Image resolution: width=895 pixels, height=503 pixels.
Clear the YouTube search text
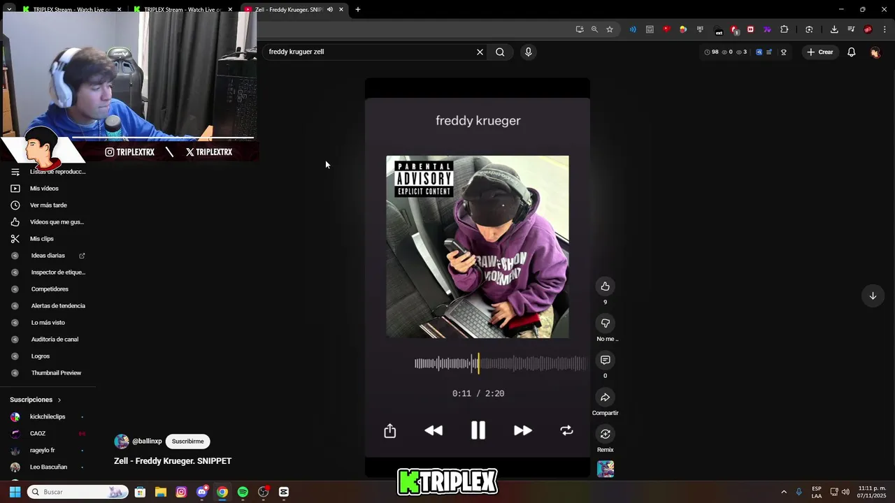[x=480, y=52]
